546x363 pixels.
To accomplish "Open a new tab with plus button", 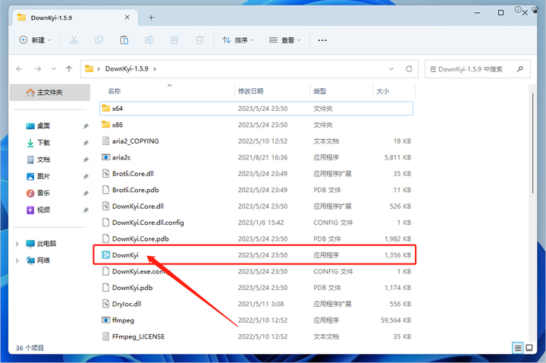I will [151, 17].
